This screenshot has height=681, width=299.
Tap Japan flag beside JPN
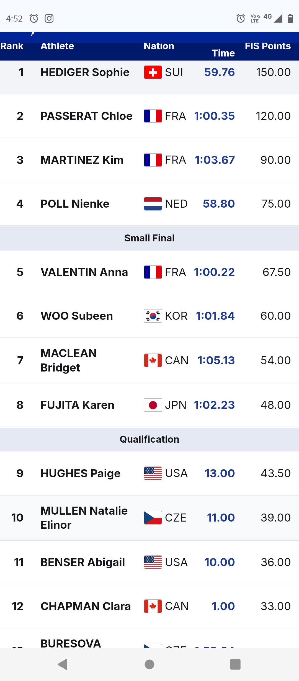coord(153,405)
